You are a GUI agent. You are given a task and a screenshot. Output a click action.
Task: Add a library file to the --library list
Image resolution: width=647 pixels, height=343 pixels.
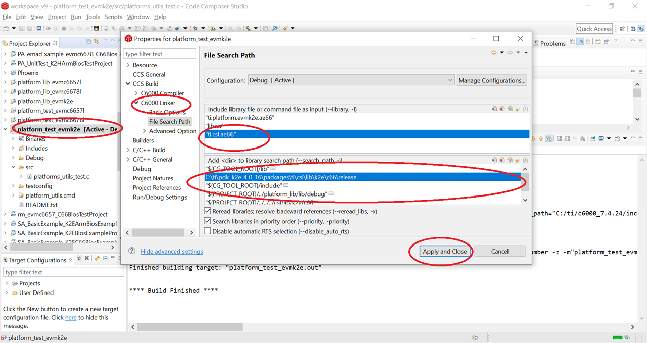(494, 109)
